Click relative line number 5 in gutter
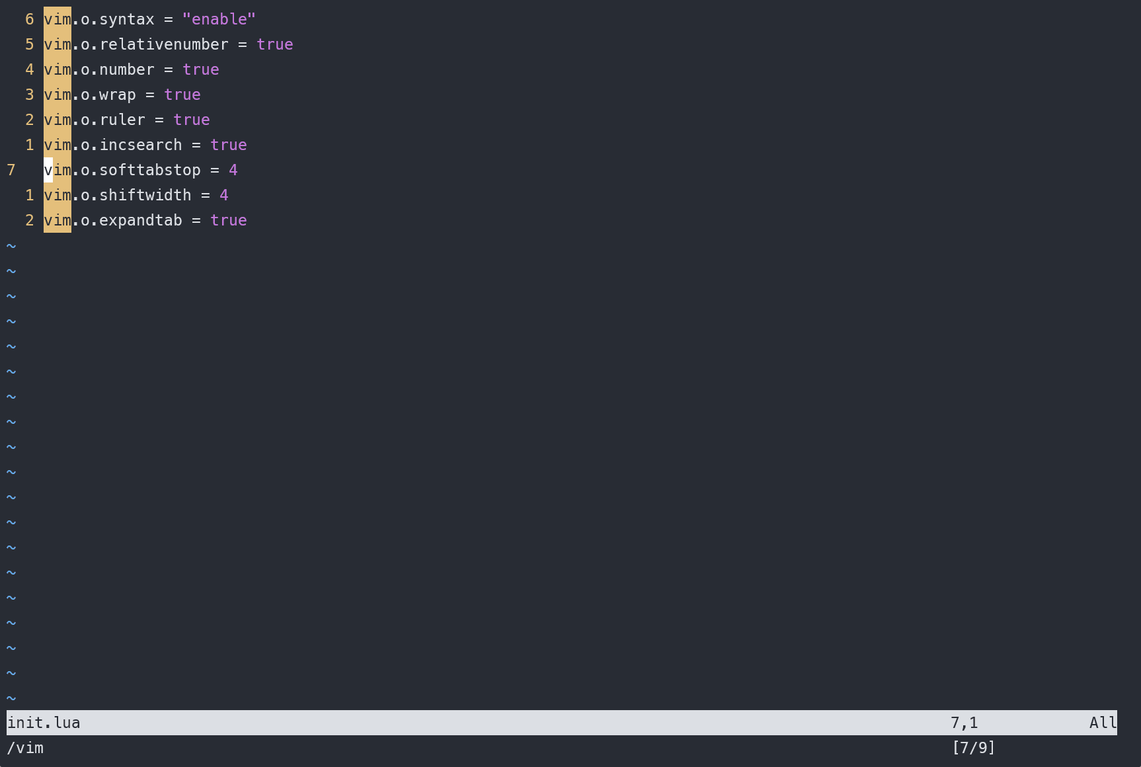The width and height of the screenshot is (1141, 767). click(30, 44)
